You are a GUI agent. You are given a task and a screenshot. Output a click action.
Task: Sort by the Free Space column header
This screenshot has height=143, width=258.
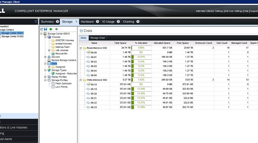pos(183,43)
